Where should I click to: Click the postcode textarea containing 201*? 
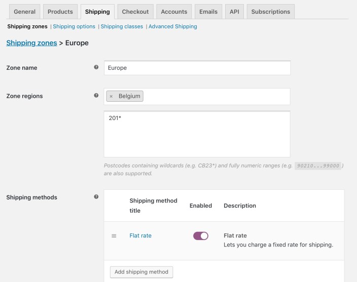(197, 134)
